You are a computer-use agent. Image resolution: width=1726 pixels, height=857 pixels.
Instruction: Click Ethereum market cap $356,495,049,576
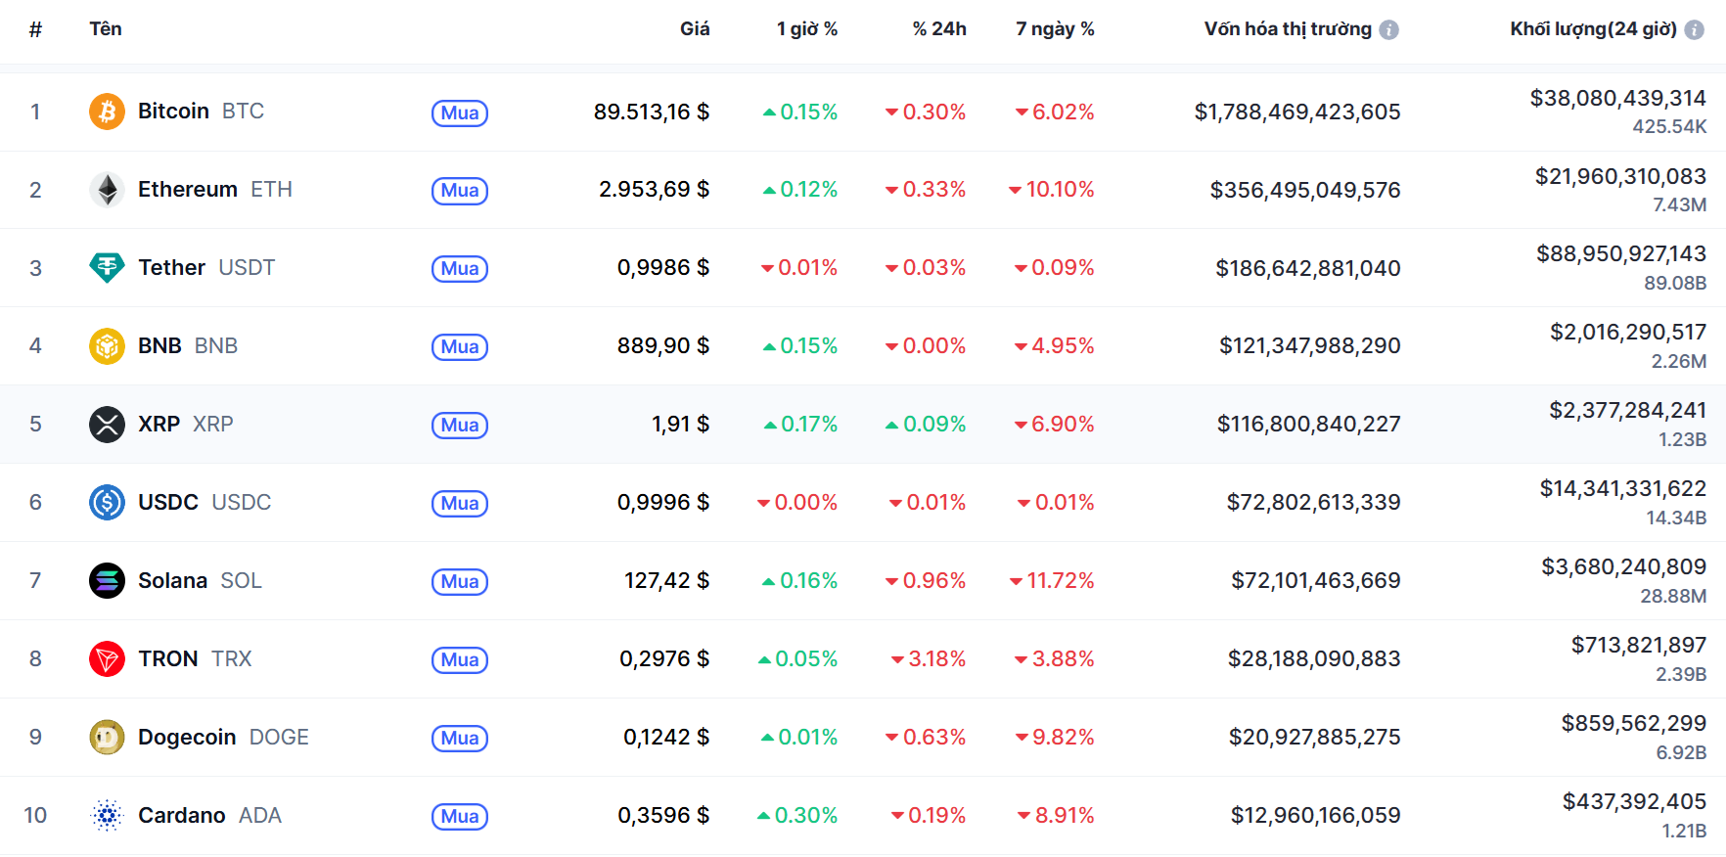coord(1305,191)
